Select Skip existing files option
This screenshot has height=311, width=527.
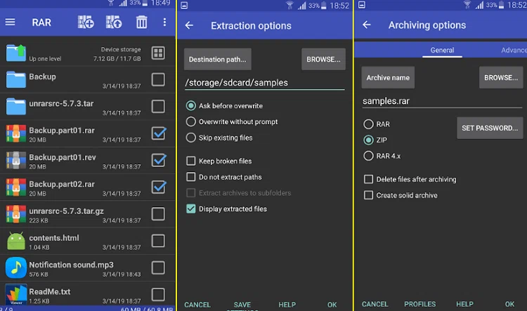[191, 138]
